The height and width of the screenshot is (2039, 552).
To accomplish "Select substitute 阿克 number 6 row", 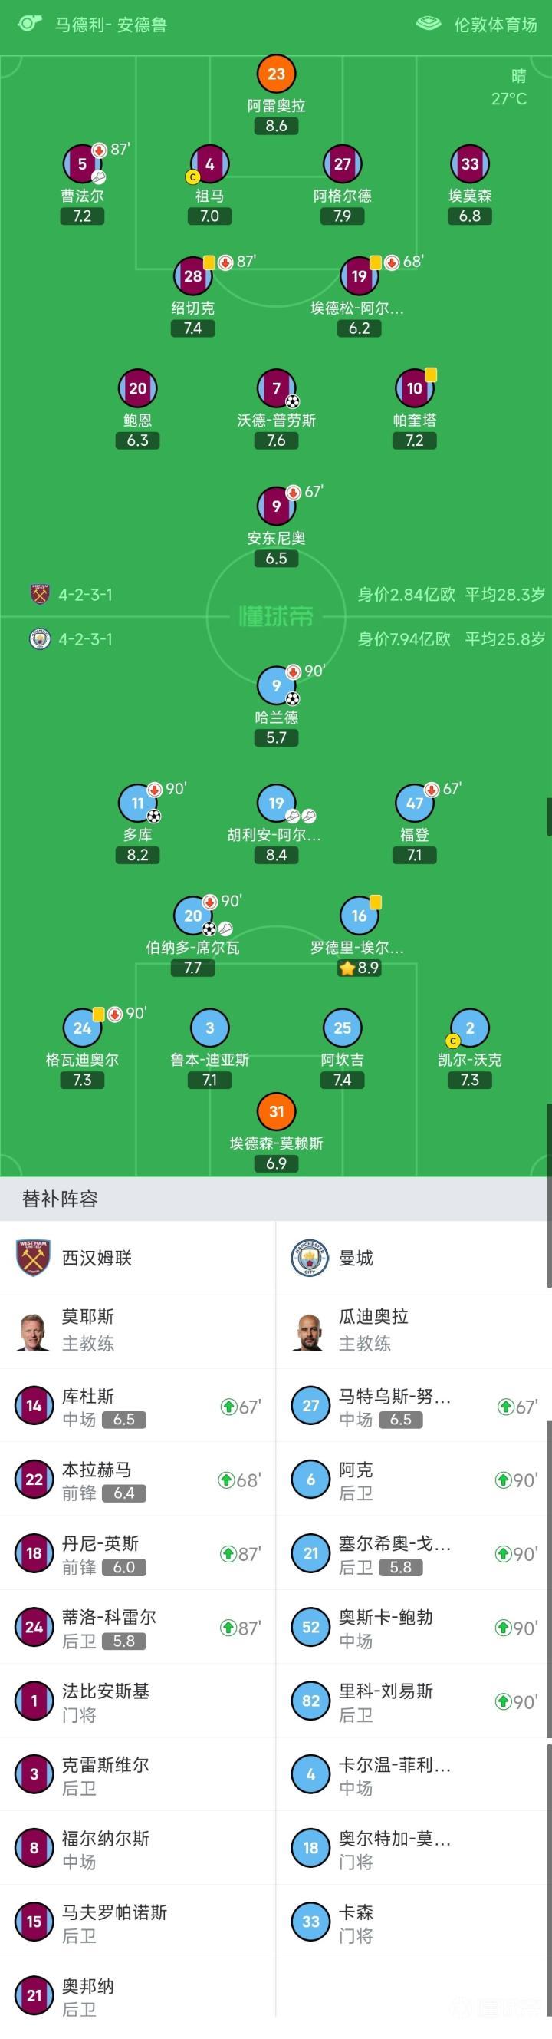I will pos(413,1480).
